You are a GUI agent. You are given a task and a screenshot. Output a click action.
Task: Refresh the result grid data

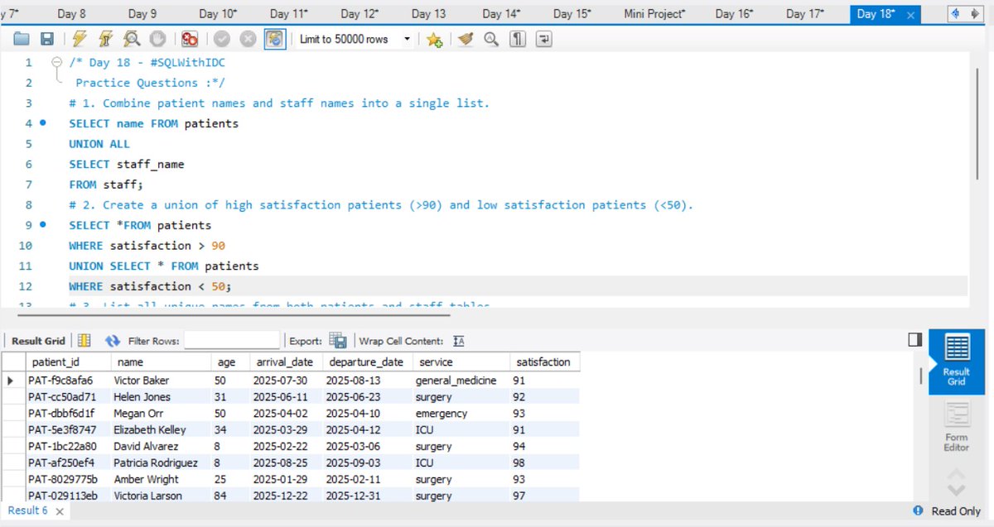click(x=111, y=340)
